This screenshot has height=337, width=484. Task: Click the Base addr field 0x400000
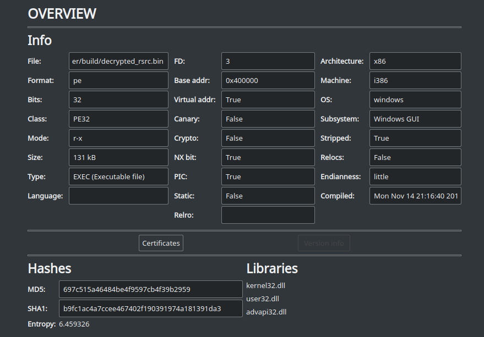coord(268,80)
